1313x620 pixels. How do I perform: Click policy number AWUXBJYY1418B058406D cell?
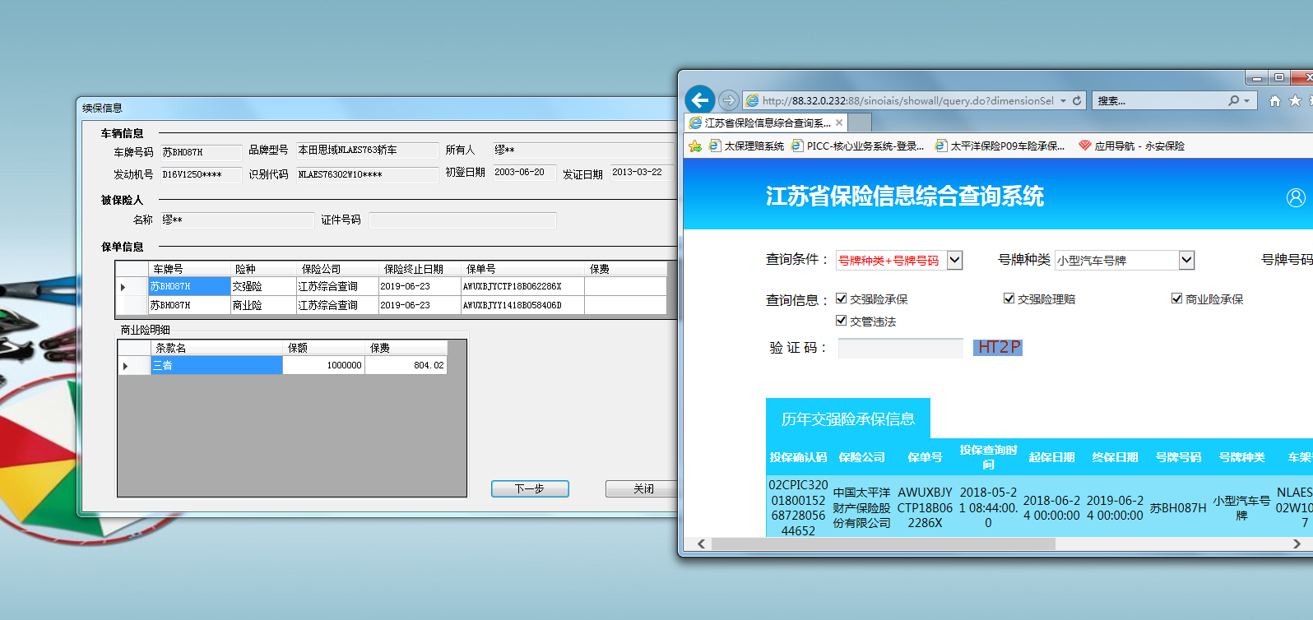(522, 305)
